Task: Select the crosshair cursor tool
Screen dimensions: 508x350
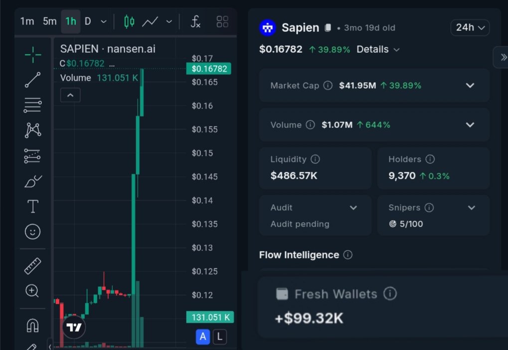Action: [33, 55]
